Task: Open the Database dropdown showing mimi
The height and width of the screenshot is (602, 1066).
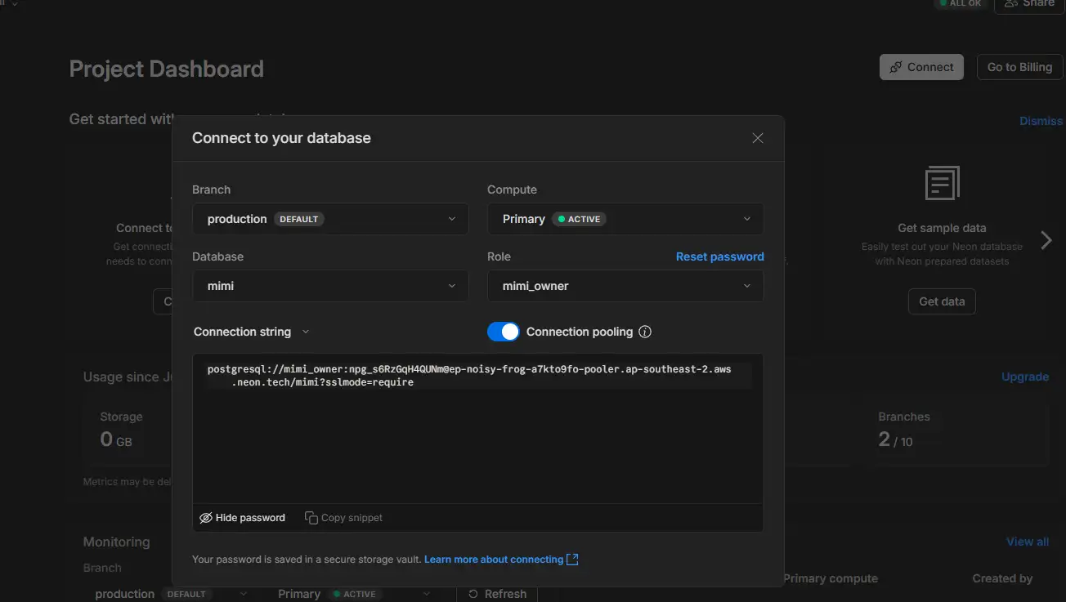Action: [330, 286]
